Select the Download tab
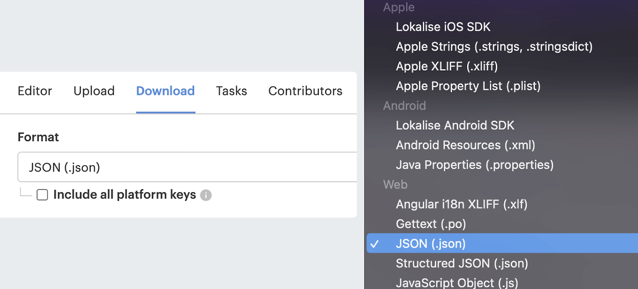 [x=165, y=91]
